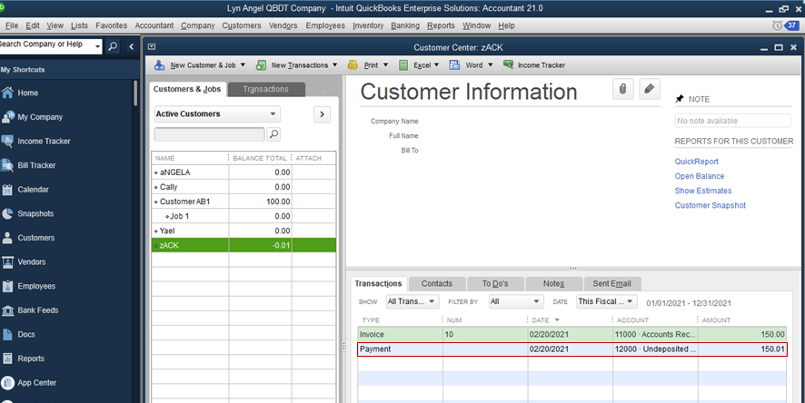
Task: Click the Search Company or Help field
Action: coord(46,46)
